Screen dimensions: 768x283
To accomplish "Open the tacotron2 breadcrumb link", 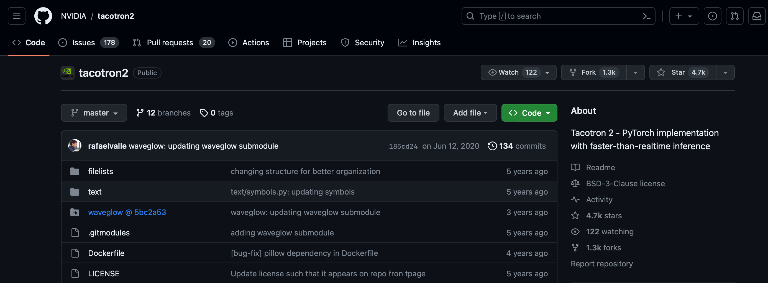I will click(116, 16).
